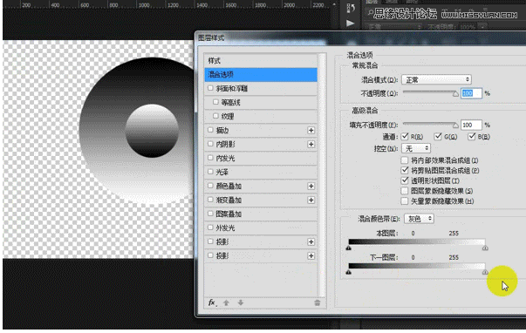
Task: Click the 下一图层 gradient bar
Action: click(417, 266)
